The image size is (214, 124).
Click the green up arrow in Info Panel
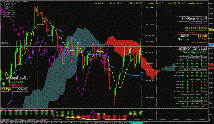pyautogui.click(x=3, y=84)
